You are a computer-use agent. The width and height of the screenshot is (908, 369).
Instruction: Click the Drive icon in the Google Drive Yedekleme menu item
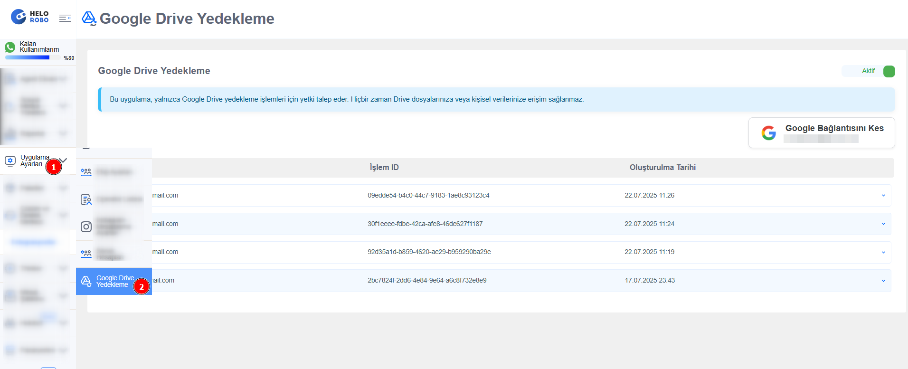pyautogui.click(x=86, y=281)
